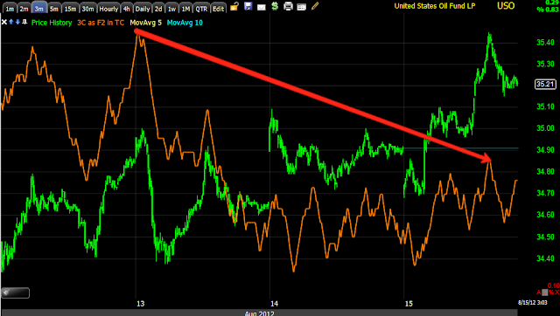Select the Hourly timeframe tab
The height and width of the screenshot is (316, 560).
(108, 9)
